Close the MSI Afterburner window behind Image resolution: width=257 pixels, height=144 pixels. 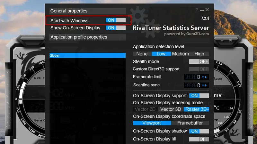(x=230, y=40)
